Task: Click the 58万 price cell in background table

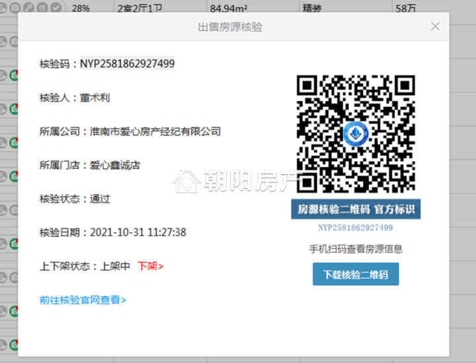Action: pos(405,8)
